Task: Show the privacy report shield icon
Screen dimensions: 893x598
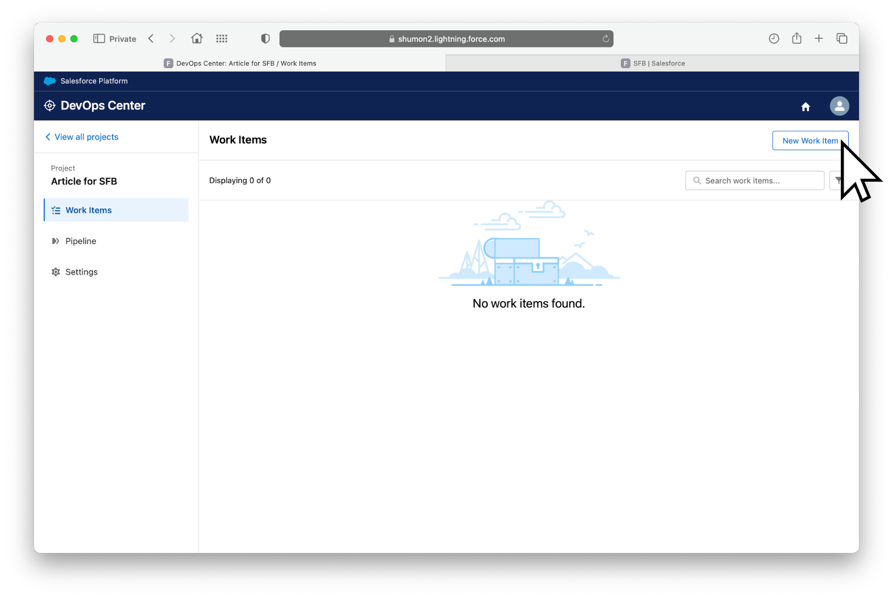Action: pos(265,39)
